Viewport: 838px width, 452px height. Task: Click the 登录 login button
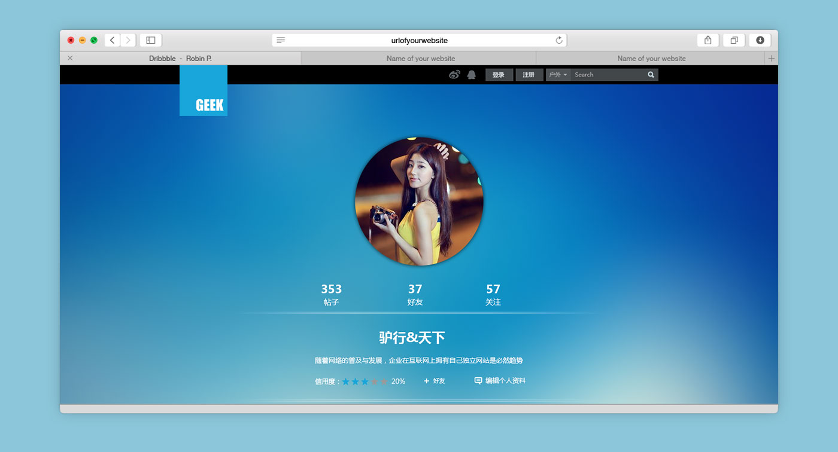499,75
